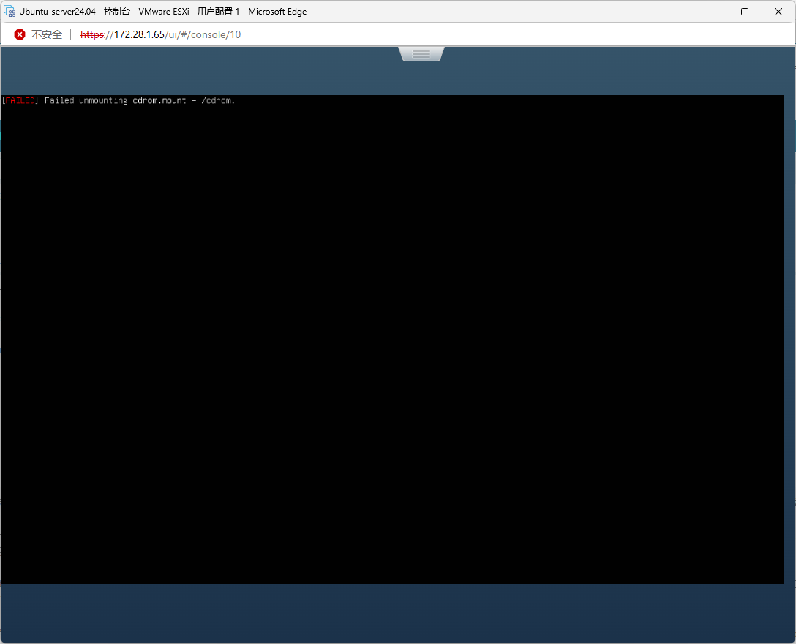Close the Ubuntu-server24.04 console window
This screenshot has width=796, height=644.
point(778,12)
